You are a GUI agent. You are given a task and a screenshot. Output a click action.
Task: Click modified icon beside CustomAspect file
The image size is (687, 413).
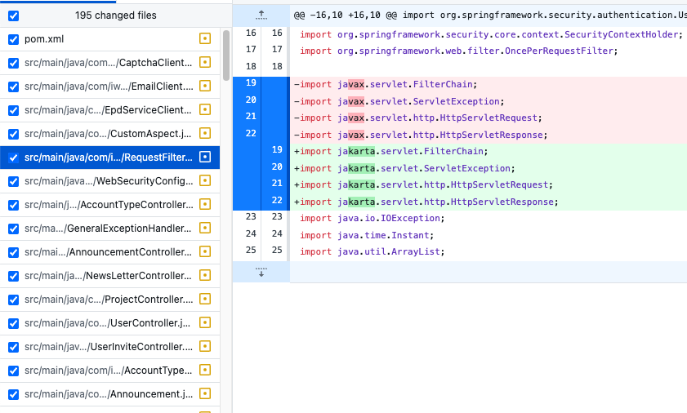click(x=204, y=133)
